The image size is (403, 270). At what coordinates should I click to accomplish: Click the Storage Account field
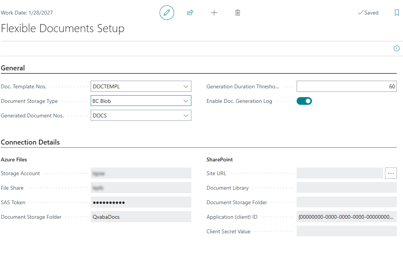(x=140, y=173)
